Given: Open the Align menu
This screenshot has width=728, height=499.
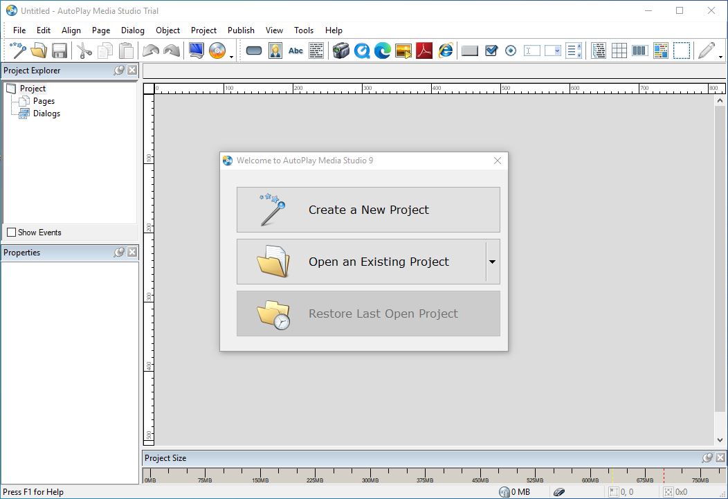Looking at the screenshot, I should (71, 30).
